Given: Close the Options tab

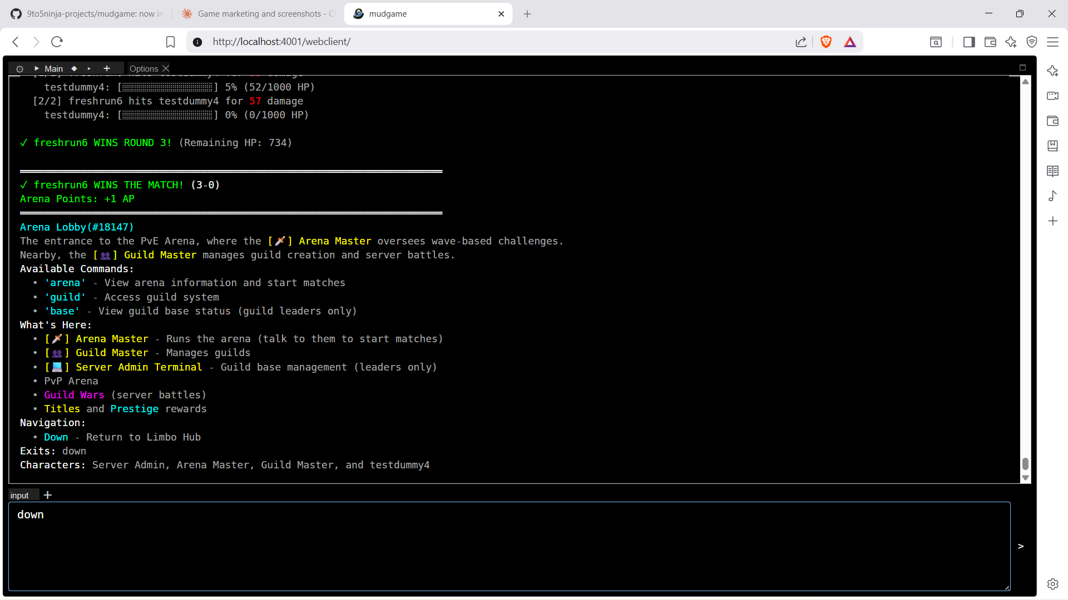Looking at the screenshot, I should (166, 68).
